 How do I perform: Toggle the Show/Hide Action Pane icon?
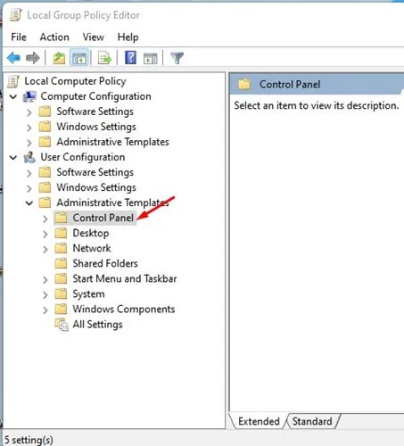[151, 58]
